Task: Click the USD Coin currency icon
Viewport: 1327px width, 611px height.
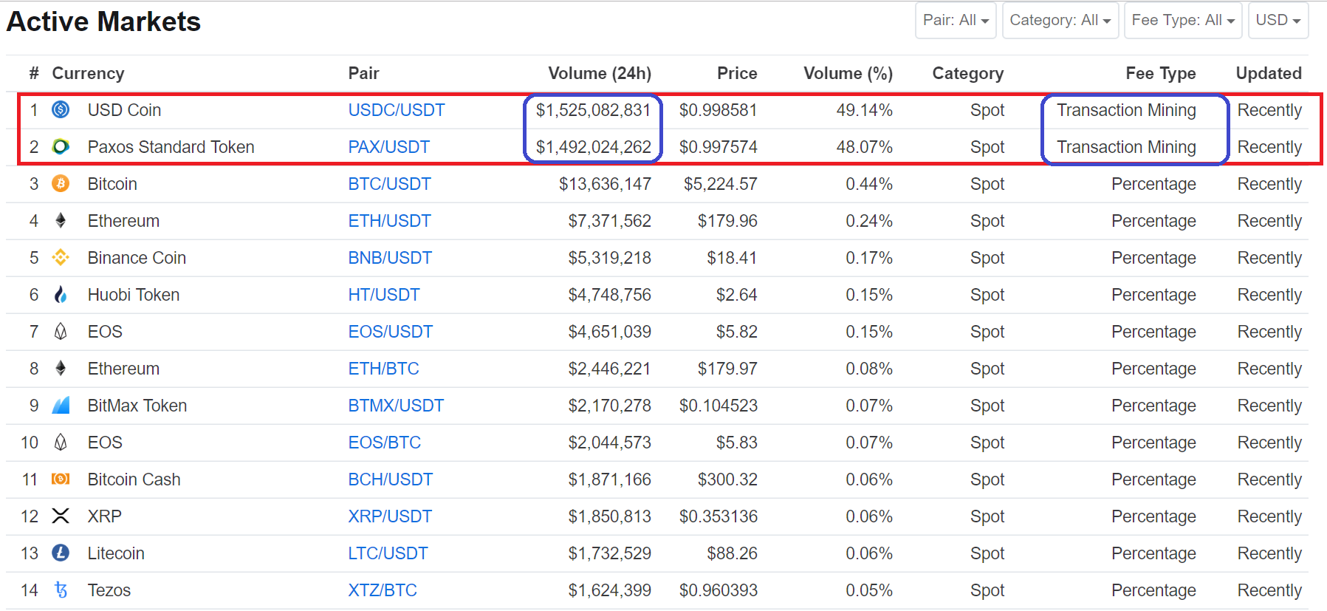Action: tap(61, 110)
